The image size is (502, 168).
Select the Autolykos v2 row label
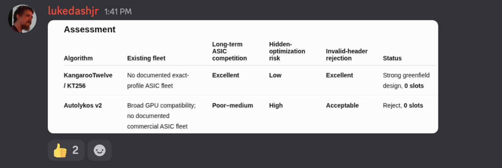83,106
